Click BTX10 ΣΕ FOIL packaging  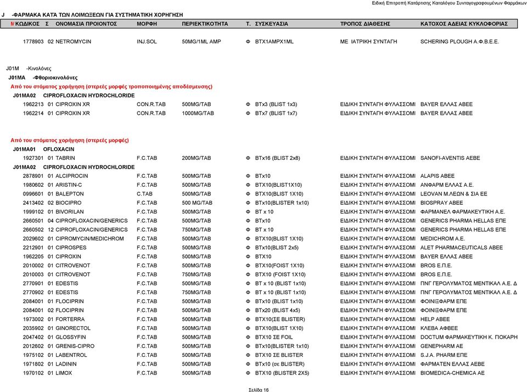[274, 337]
